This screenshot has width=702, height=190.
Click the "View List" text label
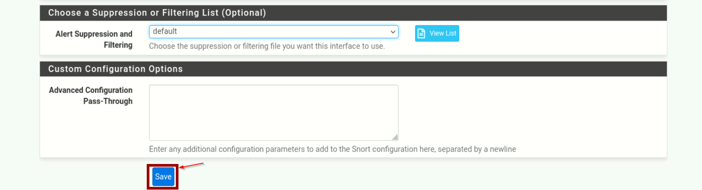(x=443, y=34)
